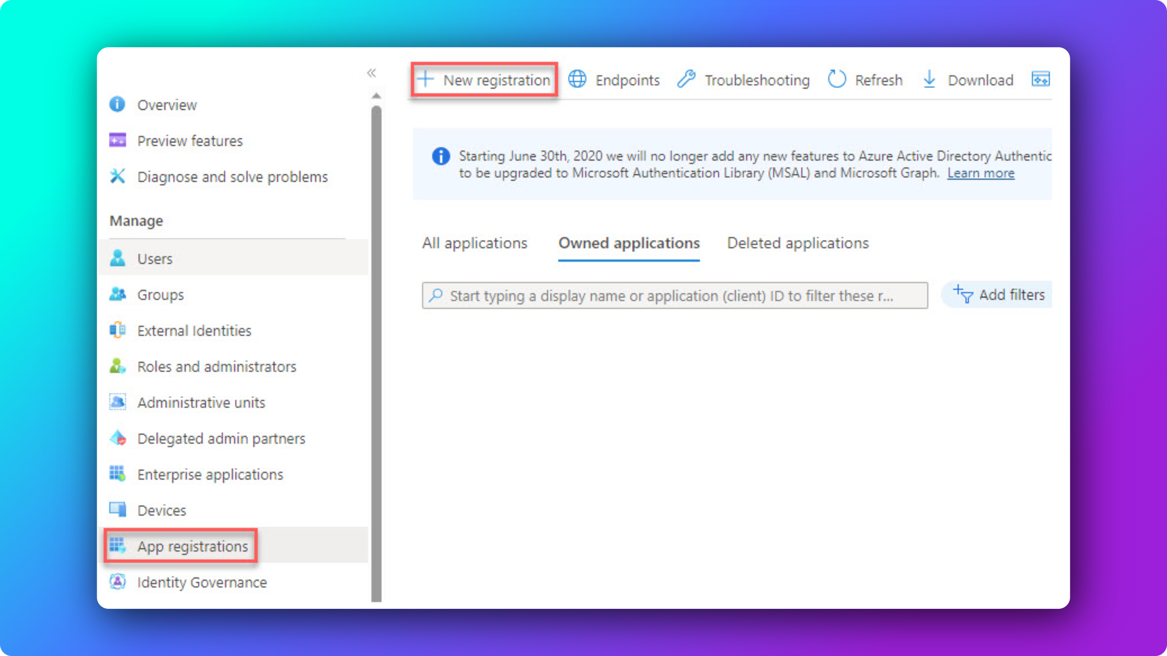Click the Enterprise applications grid icon
Viewport: 1167px width, 656px height.
(x=117, y=474)
